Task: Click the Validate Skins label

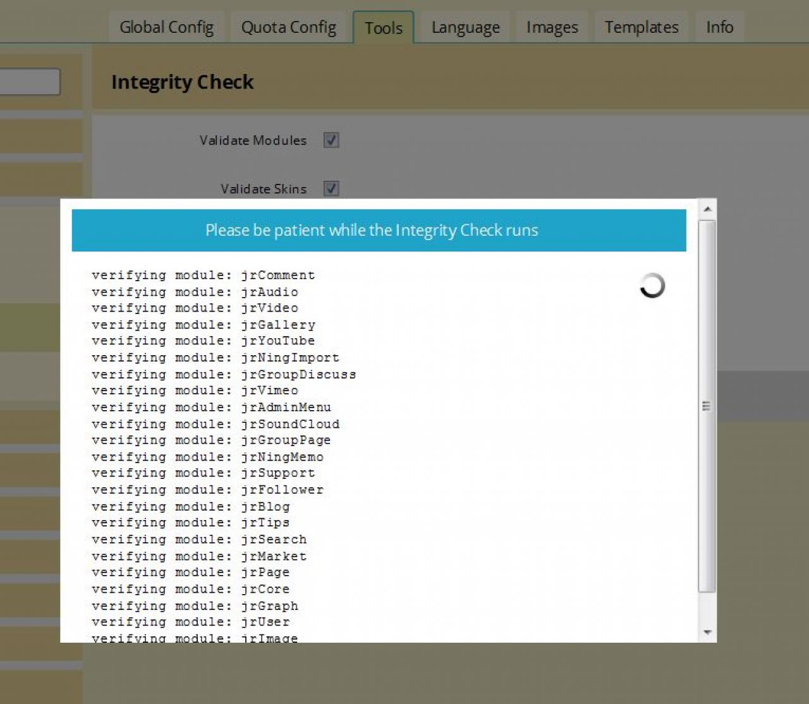Action: click(263, 189)
